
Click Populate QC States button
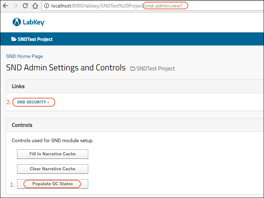[x=53, y=184]
